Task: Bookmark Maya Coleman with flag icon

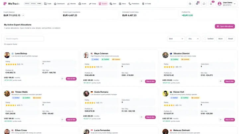Action: [141, 81]
